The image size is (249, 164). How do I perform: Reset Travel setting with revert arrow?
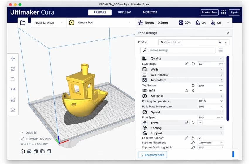coord(193,123)
